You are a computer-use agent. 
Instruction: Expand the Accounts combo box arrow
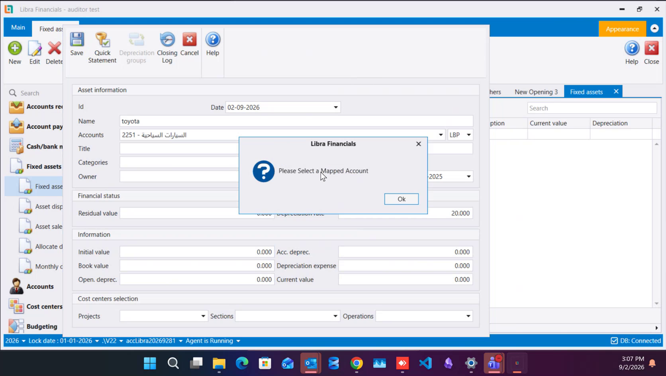point(441,135)
